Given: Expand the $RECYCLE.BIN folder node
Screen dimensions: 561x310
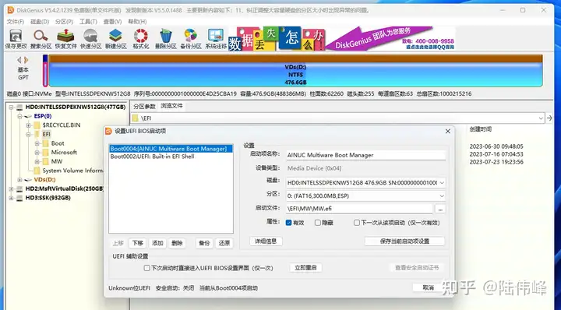Looking at the screenshot, I should 28,125.
